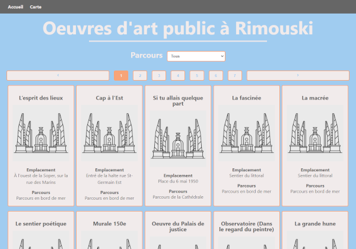
Task: Click Parcours en bord de mer on Cap à l'Est card
Action: [x=109, y=198]
